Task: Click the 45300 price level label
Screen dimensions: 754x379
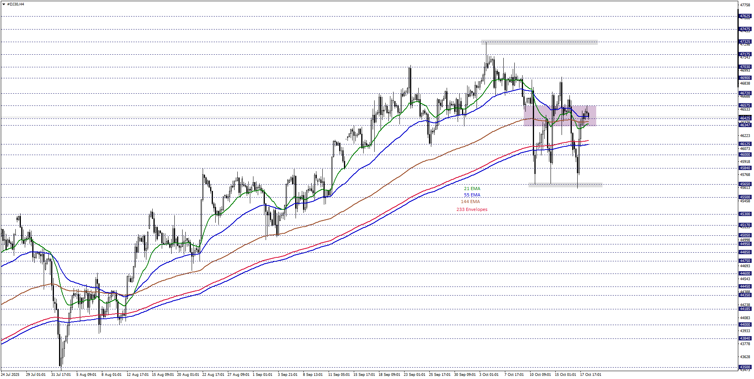Action: (x=745, y=214)
